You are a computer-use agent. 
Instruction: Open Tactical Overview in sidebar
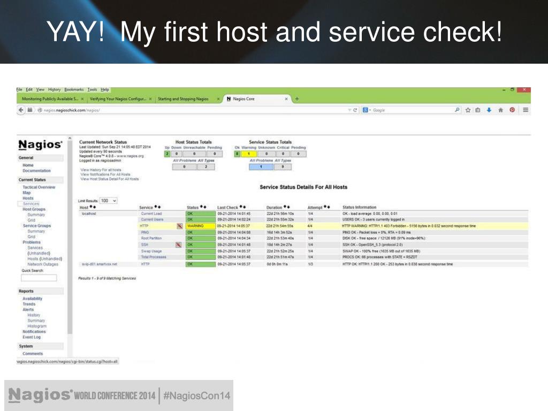click(39, 187)
